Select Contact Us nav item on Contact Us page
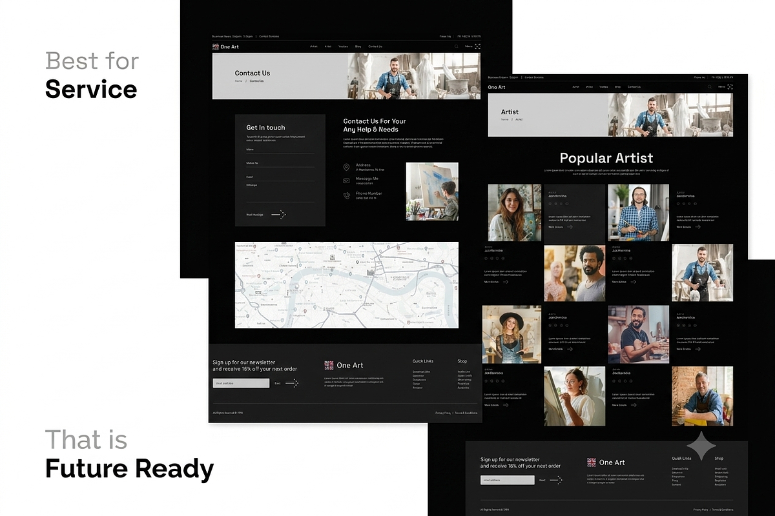Screen dimensions: 775x516 pos(375,46)
